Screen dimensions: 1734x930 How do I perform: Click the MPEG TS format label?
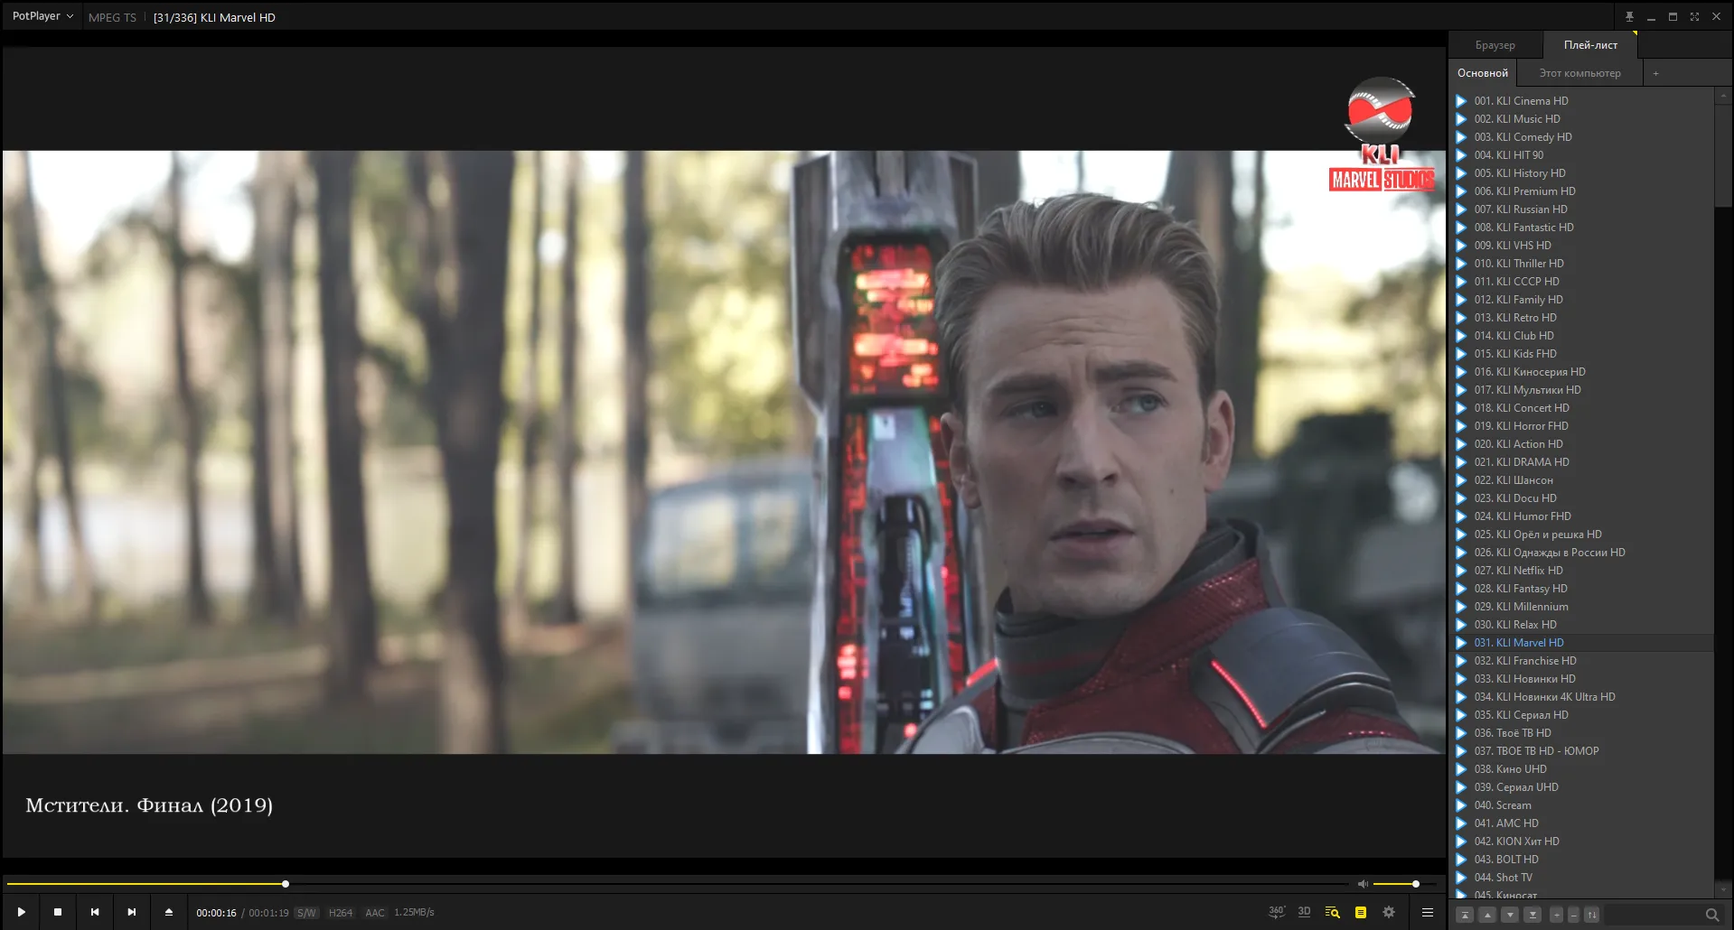click(x=112, y=17)
